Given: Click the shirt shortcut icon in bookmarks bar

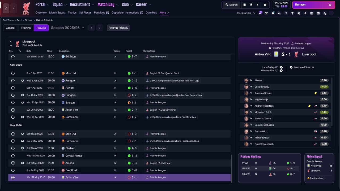Looking at the screenshot, I should 266,13.
